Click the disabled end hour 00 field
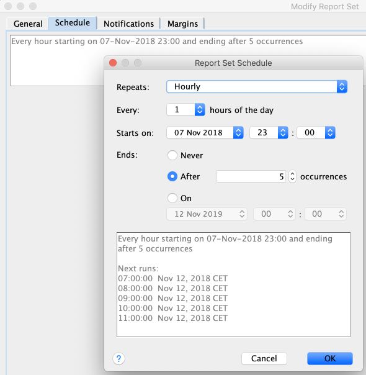 point(274,214)
